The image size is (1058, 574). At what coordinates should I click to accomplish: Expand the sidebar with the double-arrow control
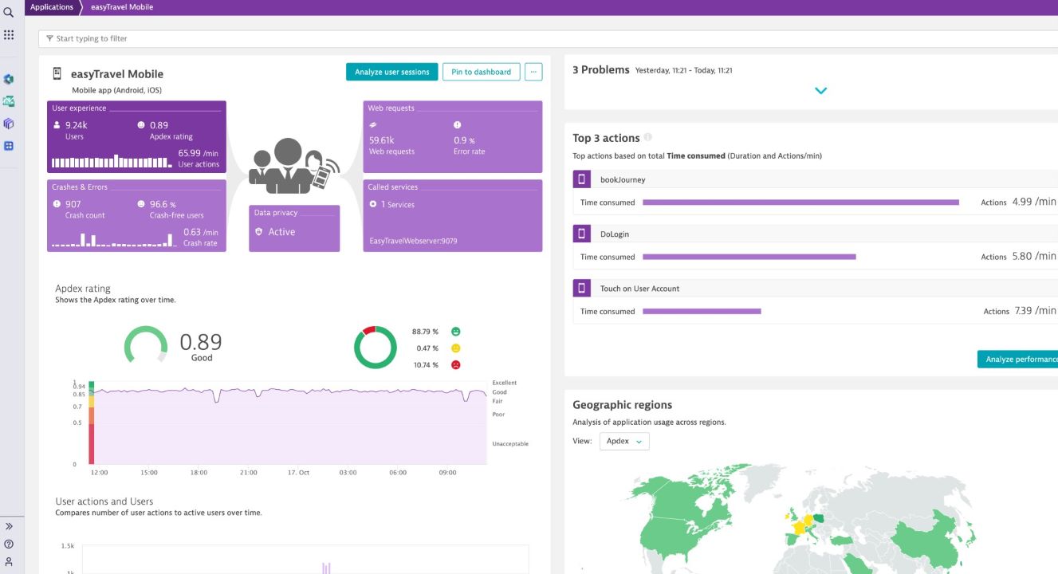pos(9,525)
